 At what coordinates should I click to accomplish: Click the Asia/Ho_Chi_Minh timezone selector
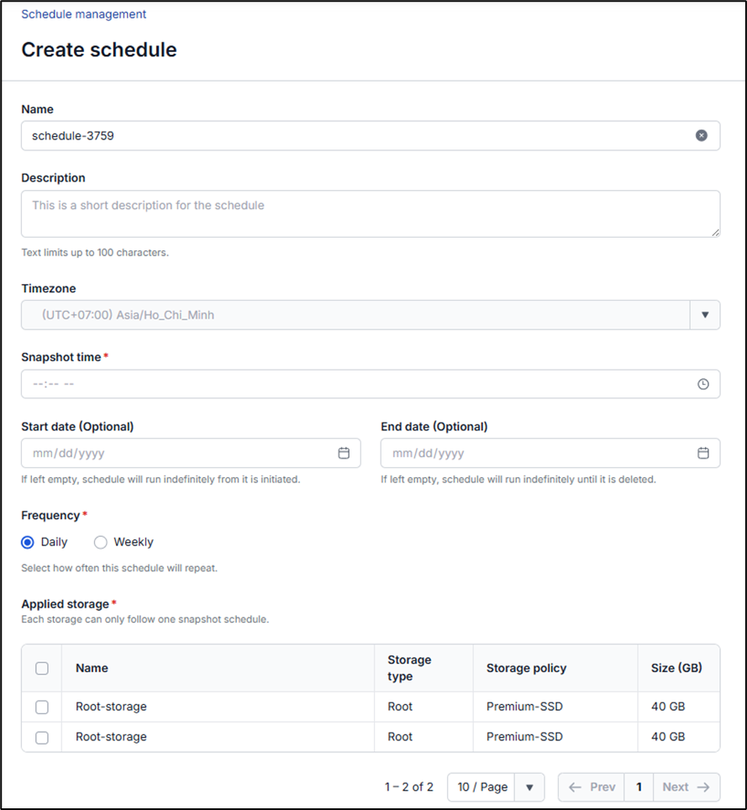click(353, 315)
